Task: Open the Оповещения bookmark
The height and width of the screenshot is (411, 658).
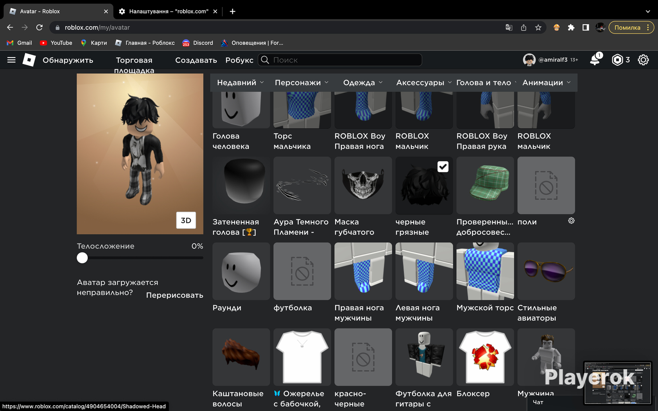Action: coord(252,43)
